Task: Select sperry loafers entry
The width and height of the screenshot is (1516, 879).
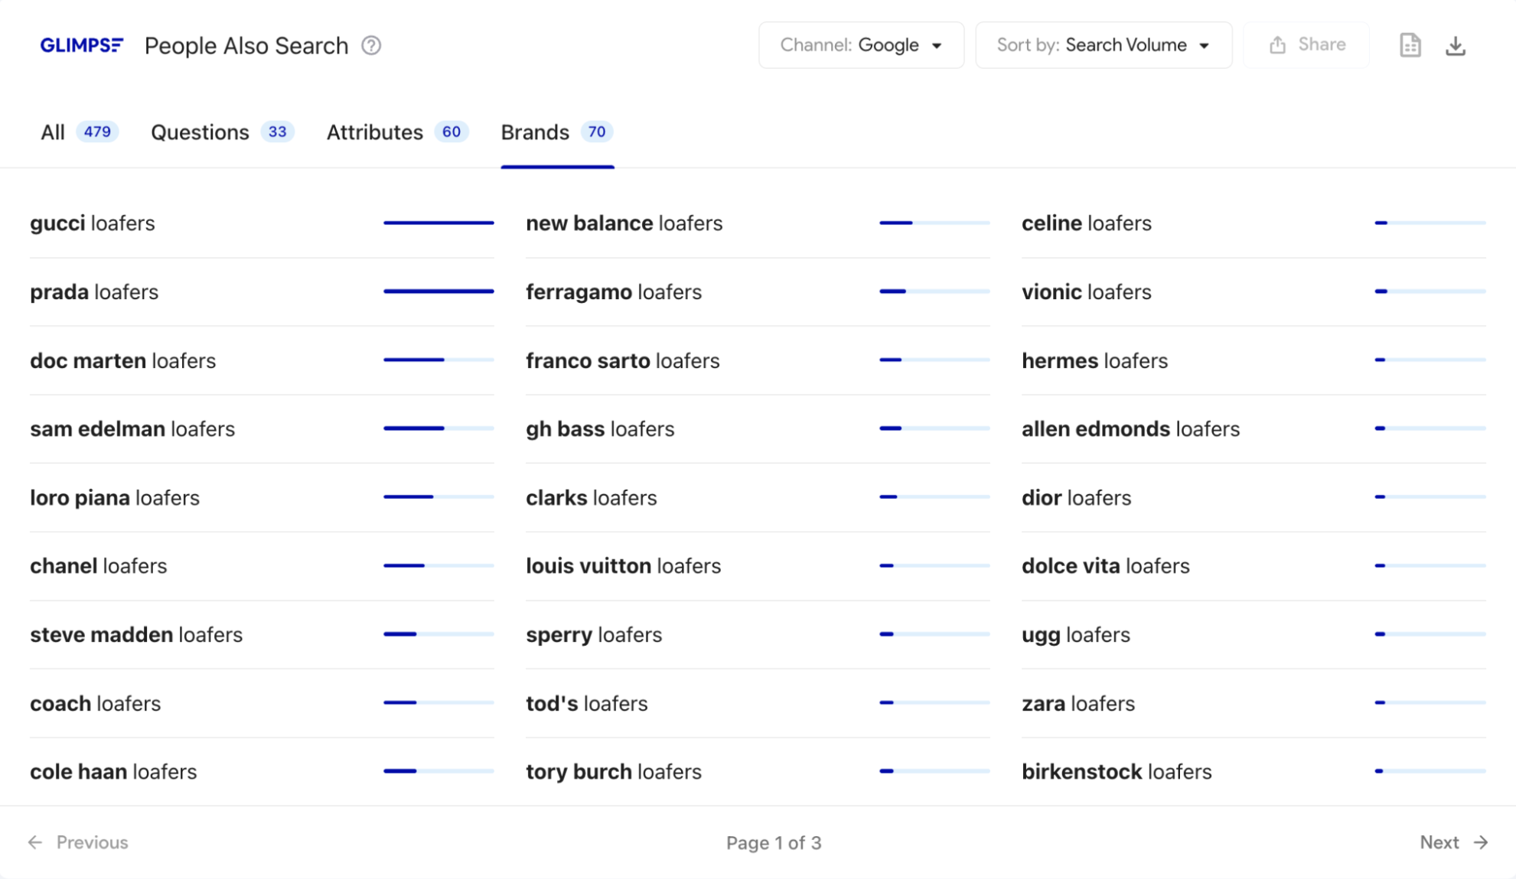Action: [x=758, y=635]
